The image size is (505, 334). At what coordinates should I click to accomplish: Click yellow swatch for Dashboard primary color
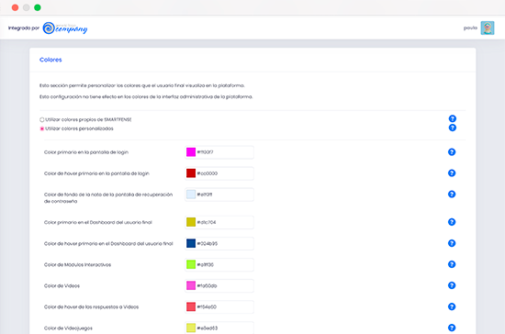click(x=191, y=222)
